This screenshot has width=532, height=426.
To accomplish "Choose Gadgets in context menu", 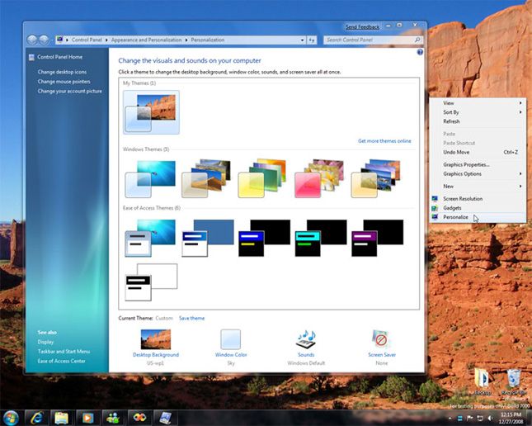I will click(478, 208).
